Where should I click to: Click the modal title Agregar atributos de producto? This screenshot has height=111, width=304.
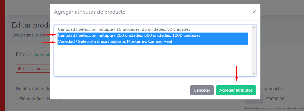coord(90,12)
